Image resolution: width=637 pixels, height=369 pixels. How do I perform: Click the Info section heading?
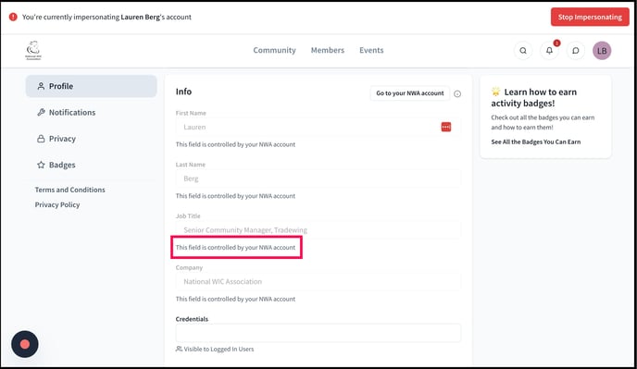coord(183,92)
